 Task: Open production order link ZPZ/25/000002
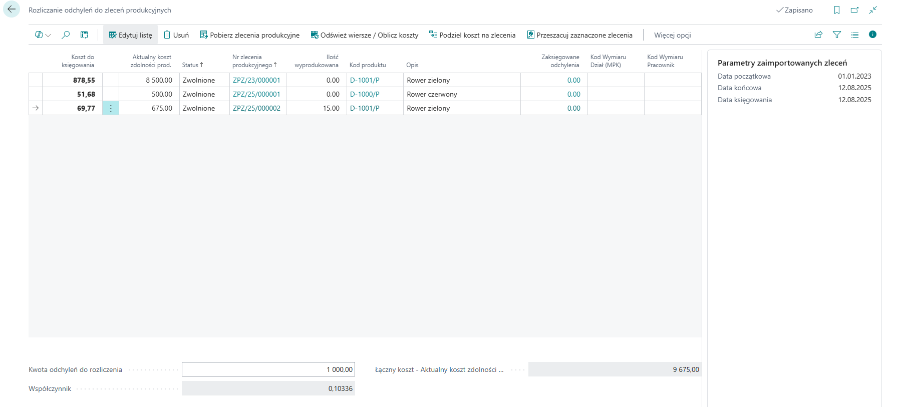256,108
